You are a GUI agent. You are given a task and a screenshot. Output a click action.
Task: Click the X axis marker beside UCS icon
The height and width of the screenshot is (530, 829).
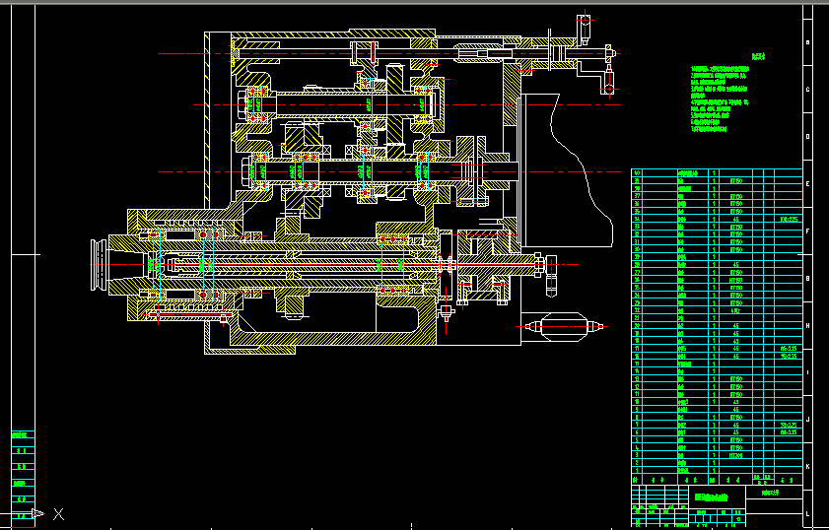point(59,513)
